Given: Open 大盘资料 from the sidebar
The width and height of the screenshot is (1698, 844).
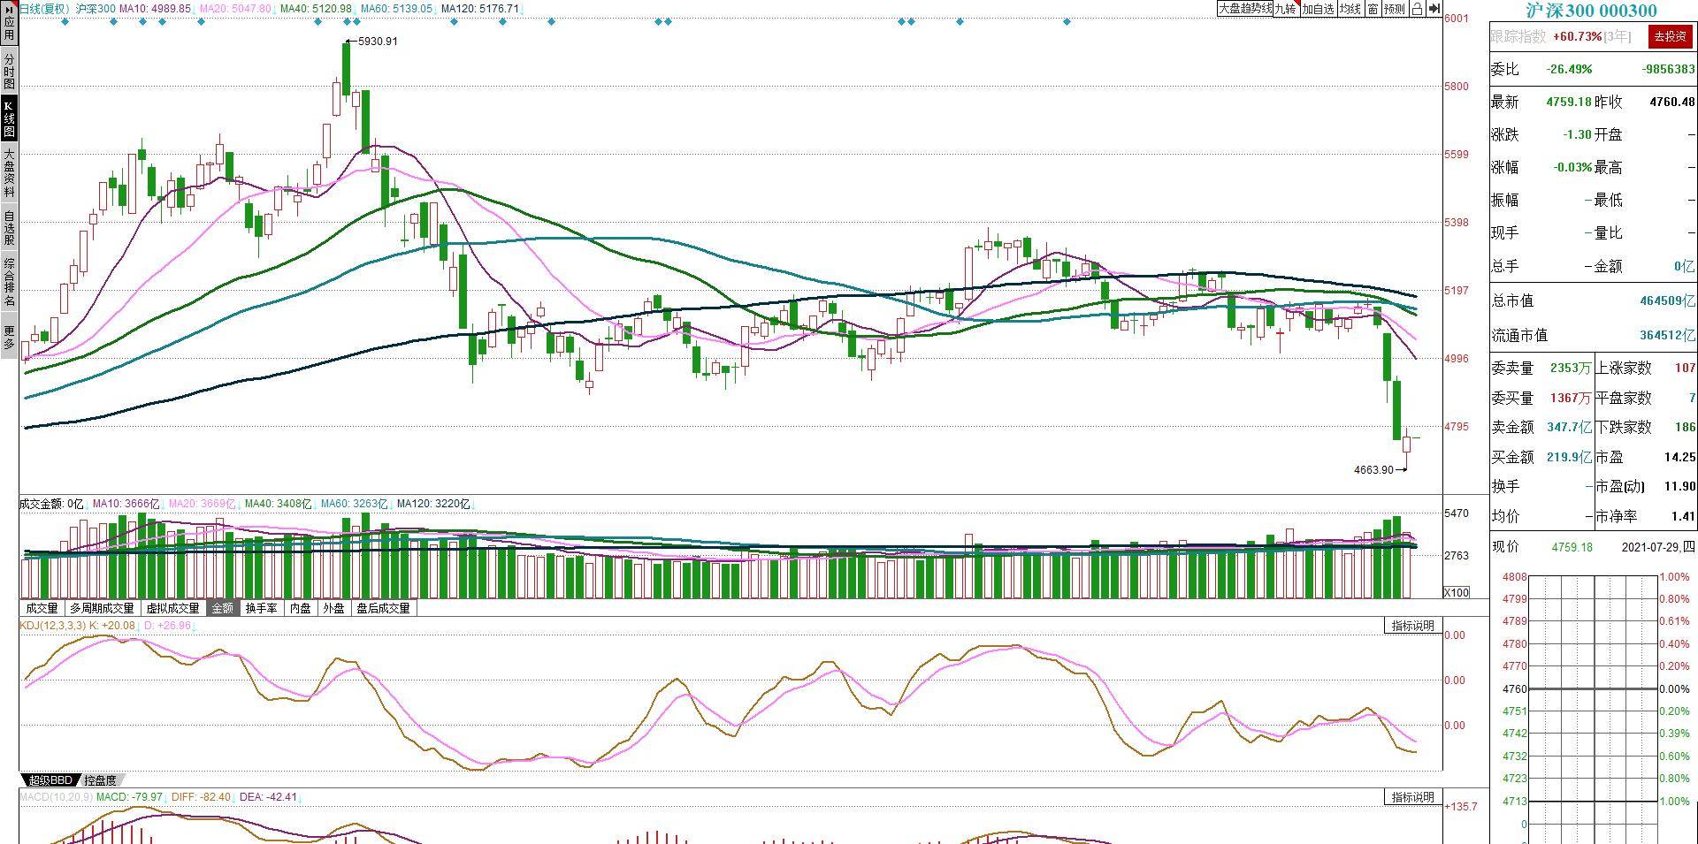Looking at the screenshot, I should [9, 172].
